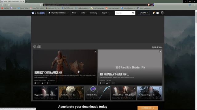Click the browser bookmark page icon

click(41, 5)
